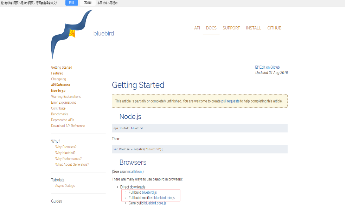Click the bluebird site title
This screenshot has width=359, height=205.
[103, 33]
